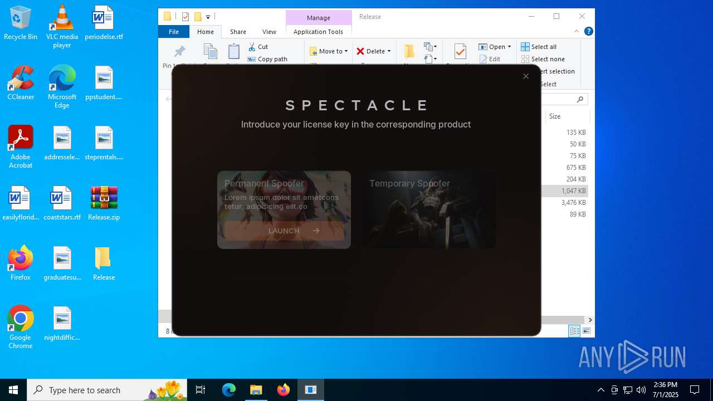This screenshot has width=713, height=401.
Task: Select the Google Chrome desktop shortcut
Action: click(x=21, y=327)
